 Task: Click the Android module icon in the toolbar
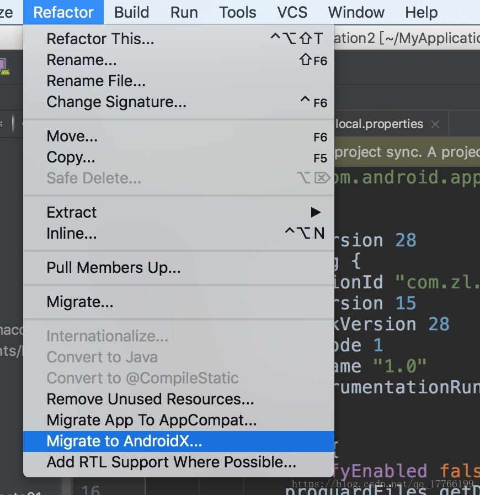coord(4,67)
